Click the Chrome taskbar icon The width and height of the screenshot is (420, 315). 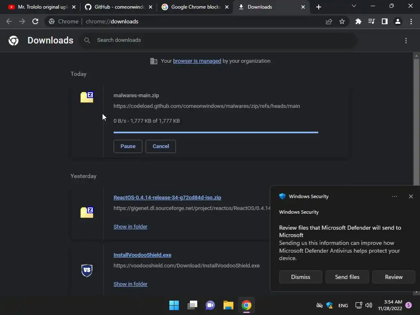click(247, 305)
